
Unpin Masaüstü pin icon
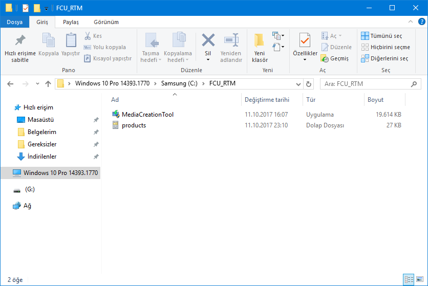pyautogui.click(x=96, y=120)
